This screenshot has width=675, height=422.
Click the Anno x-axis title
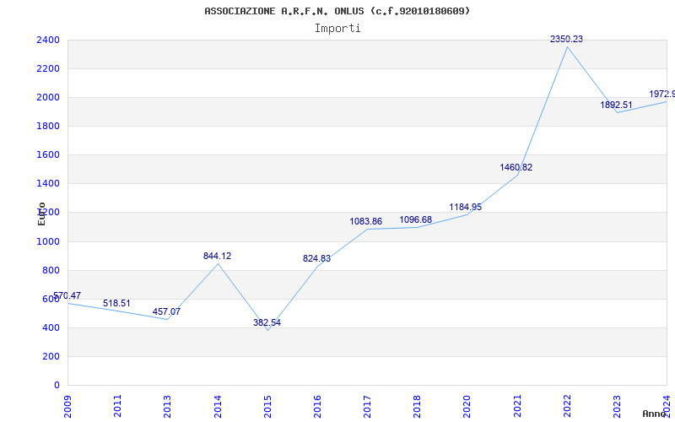coord(655,414)
